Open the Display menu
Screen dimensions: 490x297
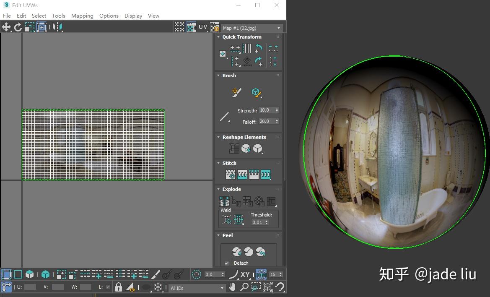point(133,16)
